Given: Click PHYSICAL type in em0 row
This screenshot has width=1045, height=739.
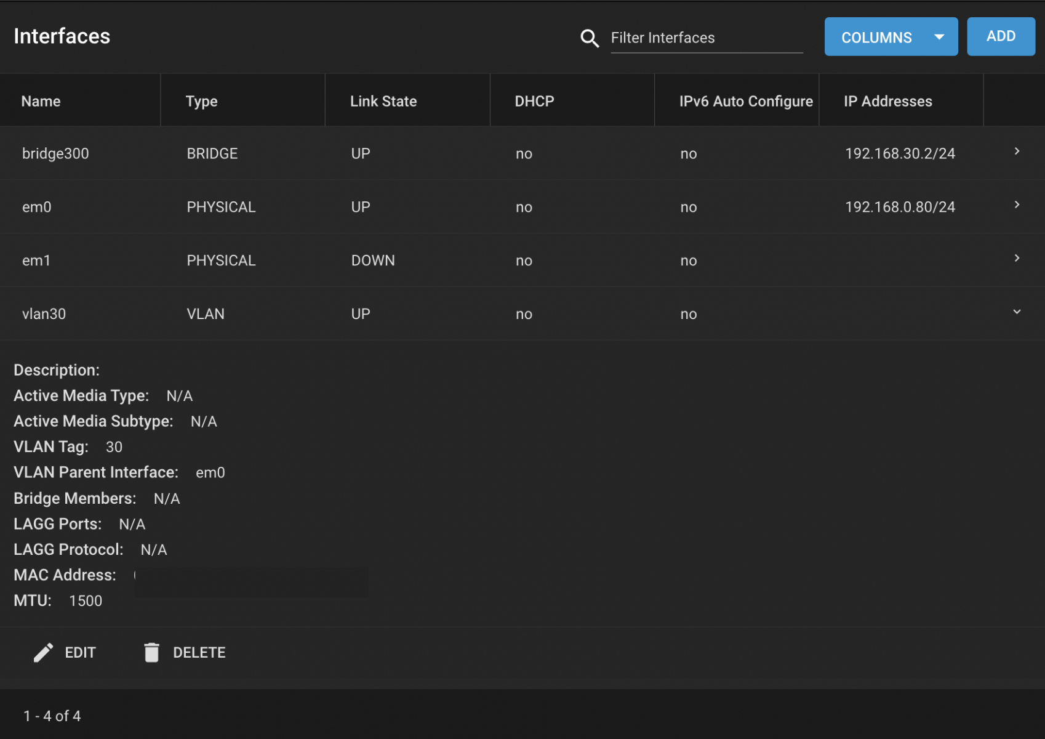Looking at the screenshot, I should pos(221,208).
